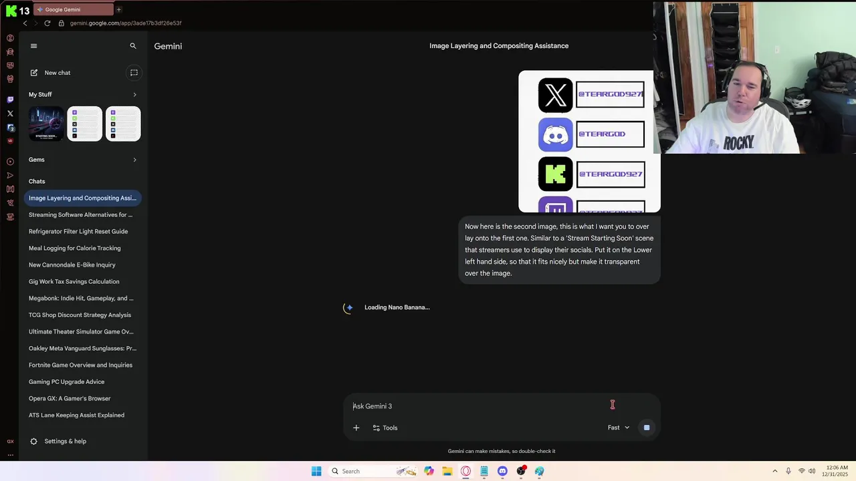Click the Kick logo at browser top-left
This screenshot has width=856, height=481.
[11, 10]
